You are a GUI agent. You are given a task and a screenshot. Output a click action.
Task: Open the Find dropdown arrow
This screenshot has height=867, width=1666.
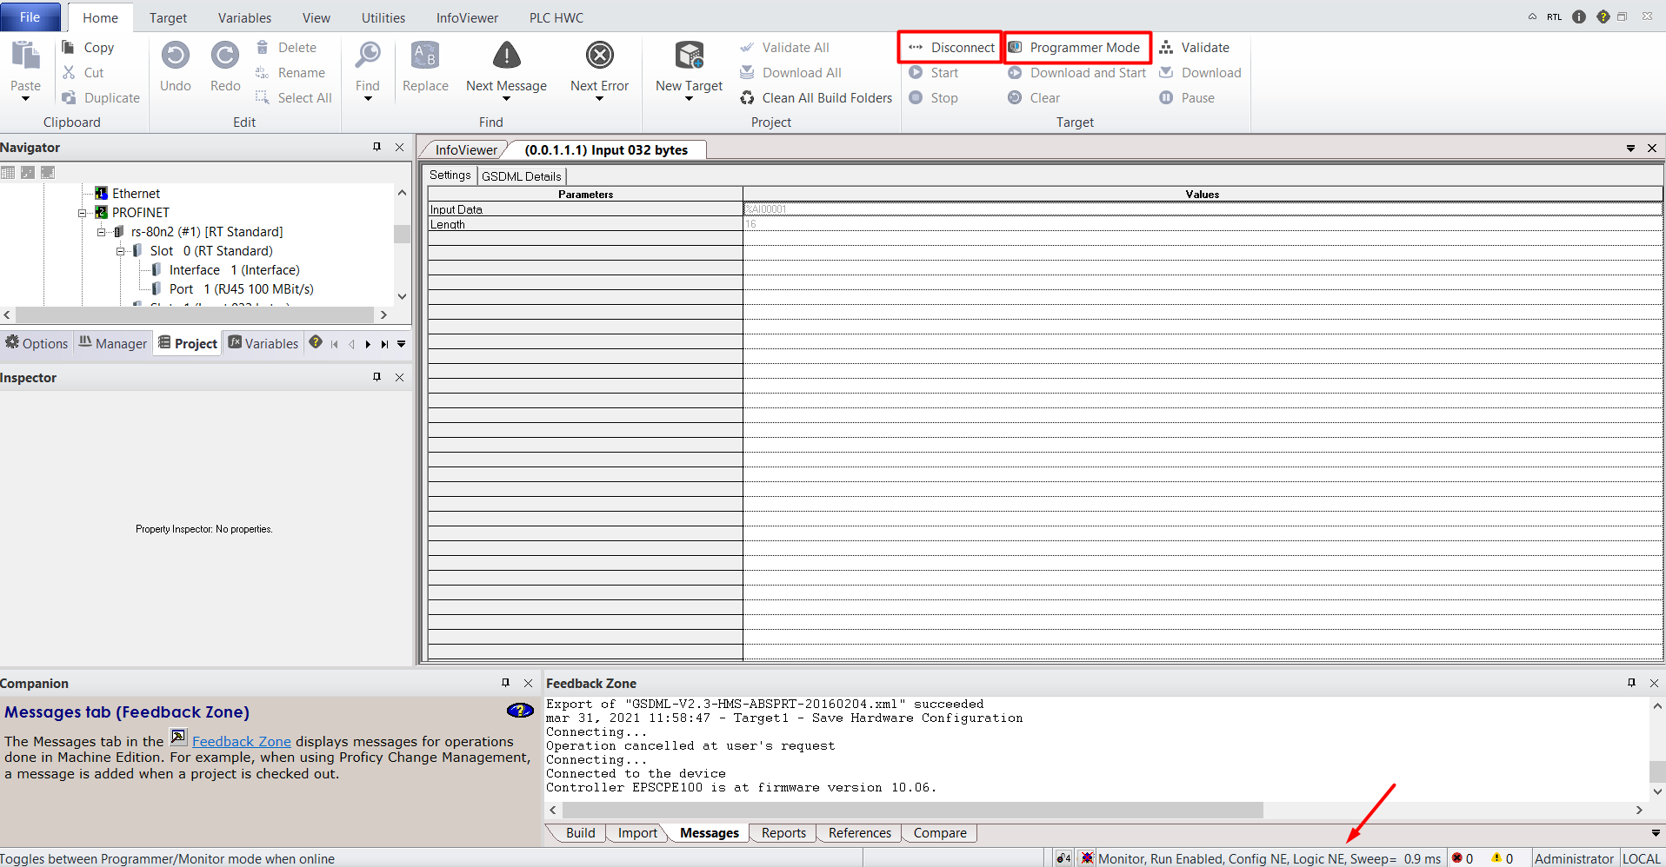368,98
